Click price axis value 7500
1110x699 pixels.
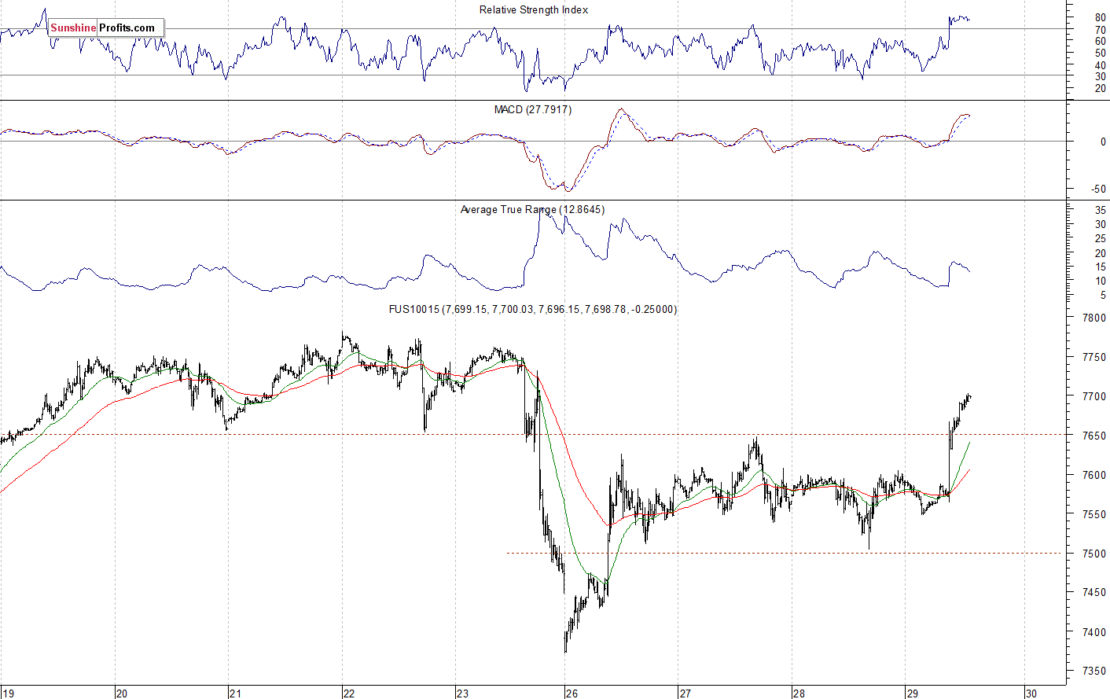tap(1093, 554)
